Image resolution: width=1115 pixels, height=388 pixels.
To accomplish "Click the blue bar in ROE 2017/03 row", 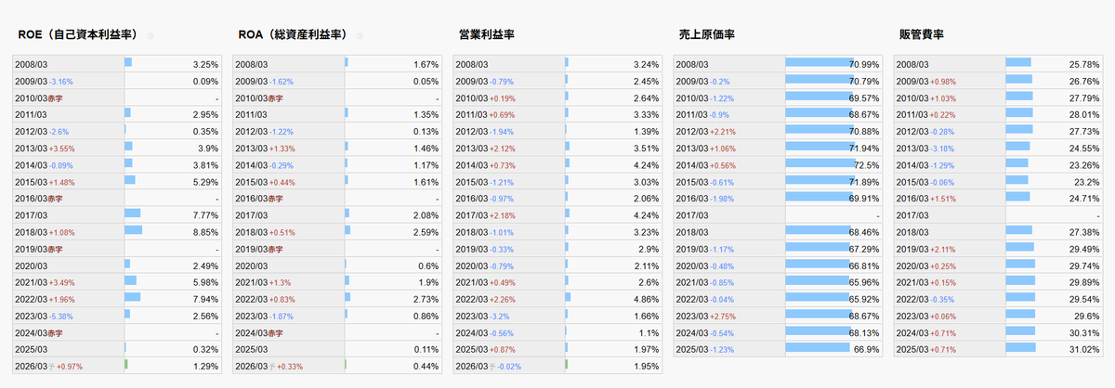I will tap(132, 213).
